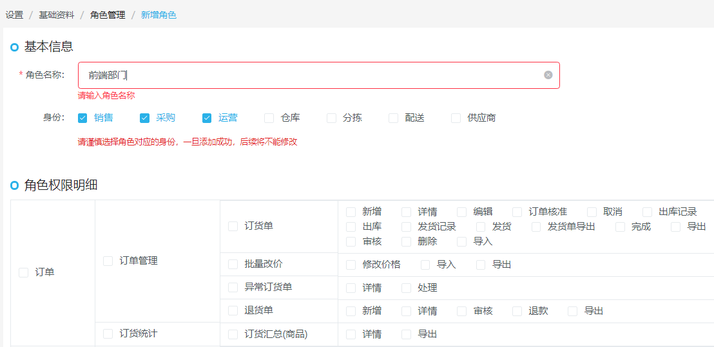Check the 配送 identity checkbox
This screenshot has width=714, height=347.
point(394,118)
